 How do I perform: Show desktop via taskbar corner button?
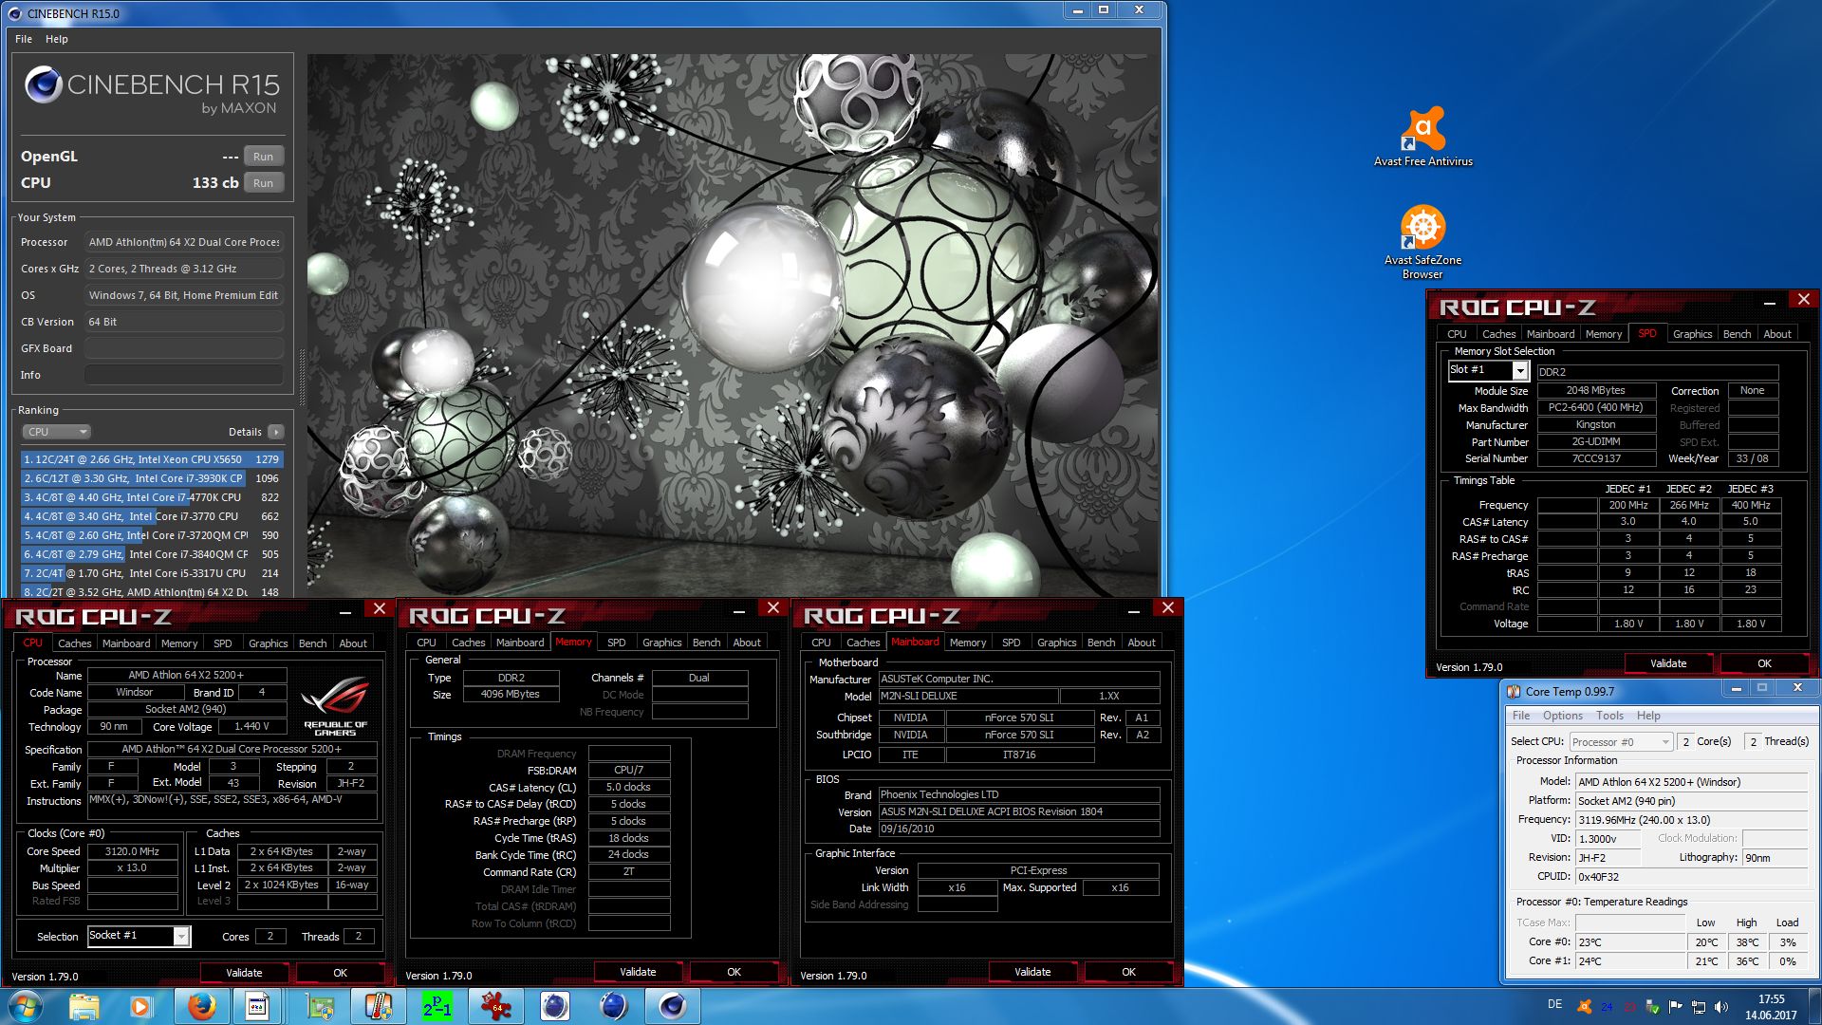coord(1814,1006)
